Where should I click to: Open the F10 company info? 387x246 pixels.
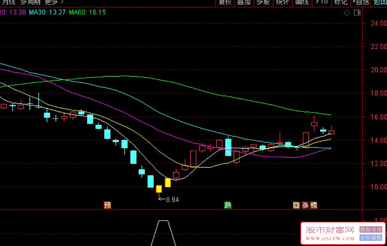321,2
